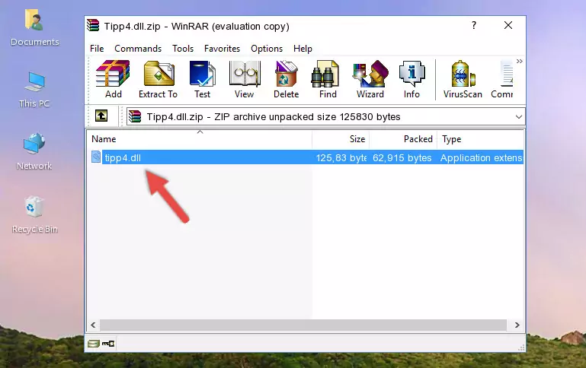This screenshot has height=368, width=586.
Task: Sort by Type column header
Action: coord(481,139)
